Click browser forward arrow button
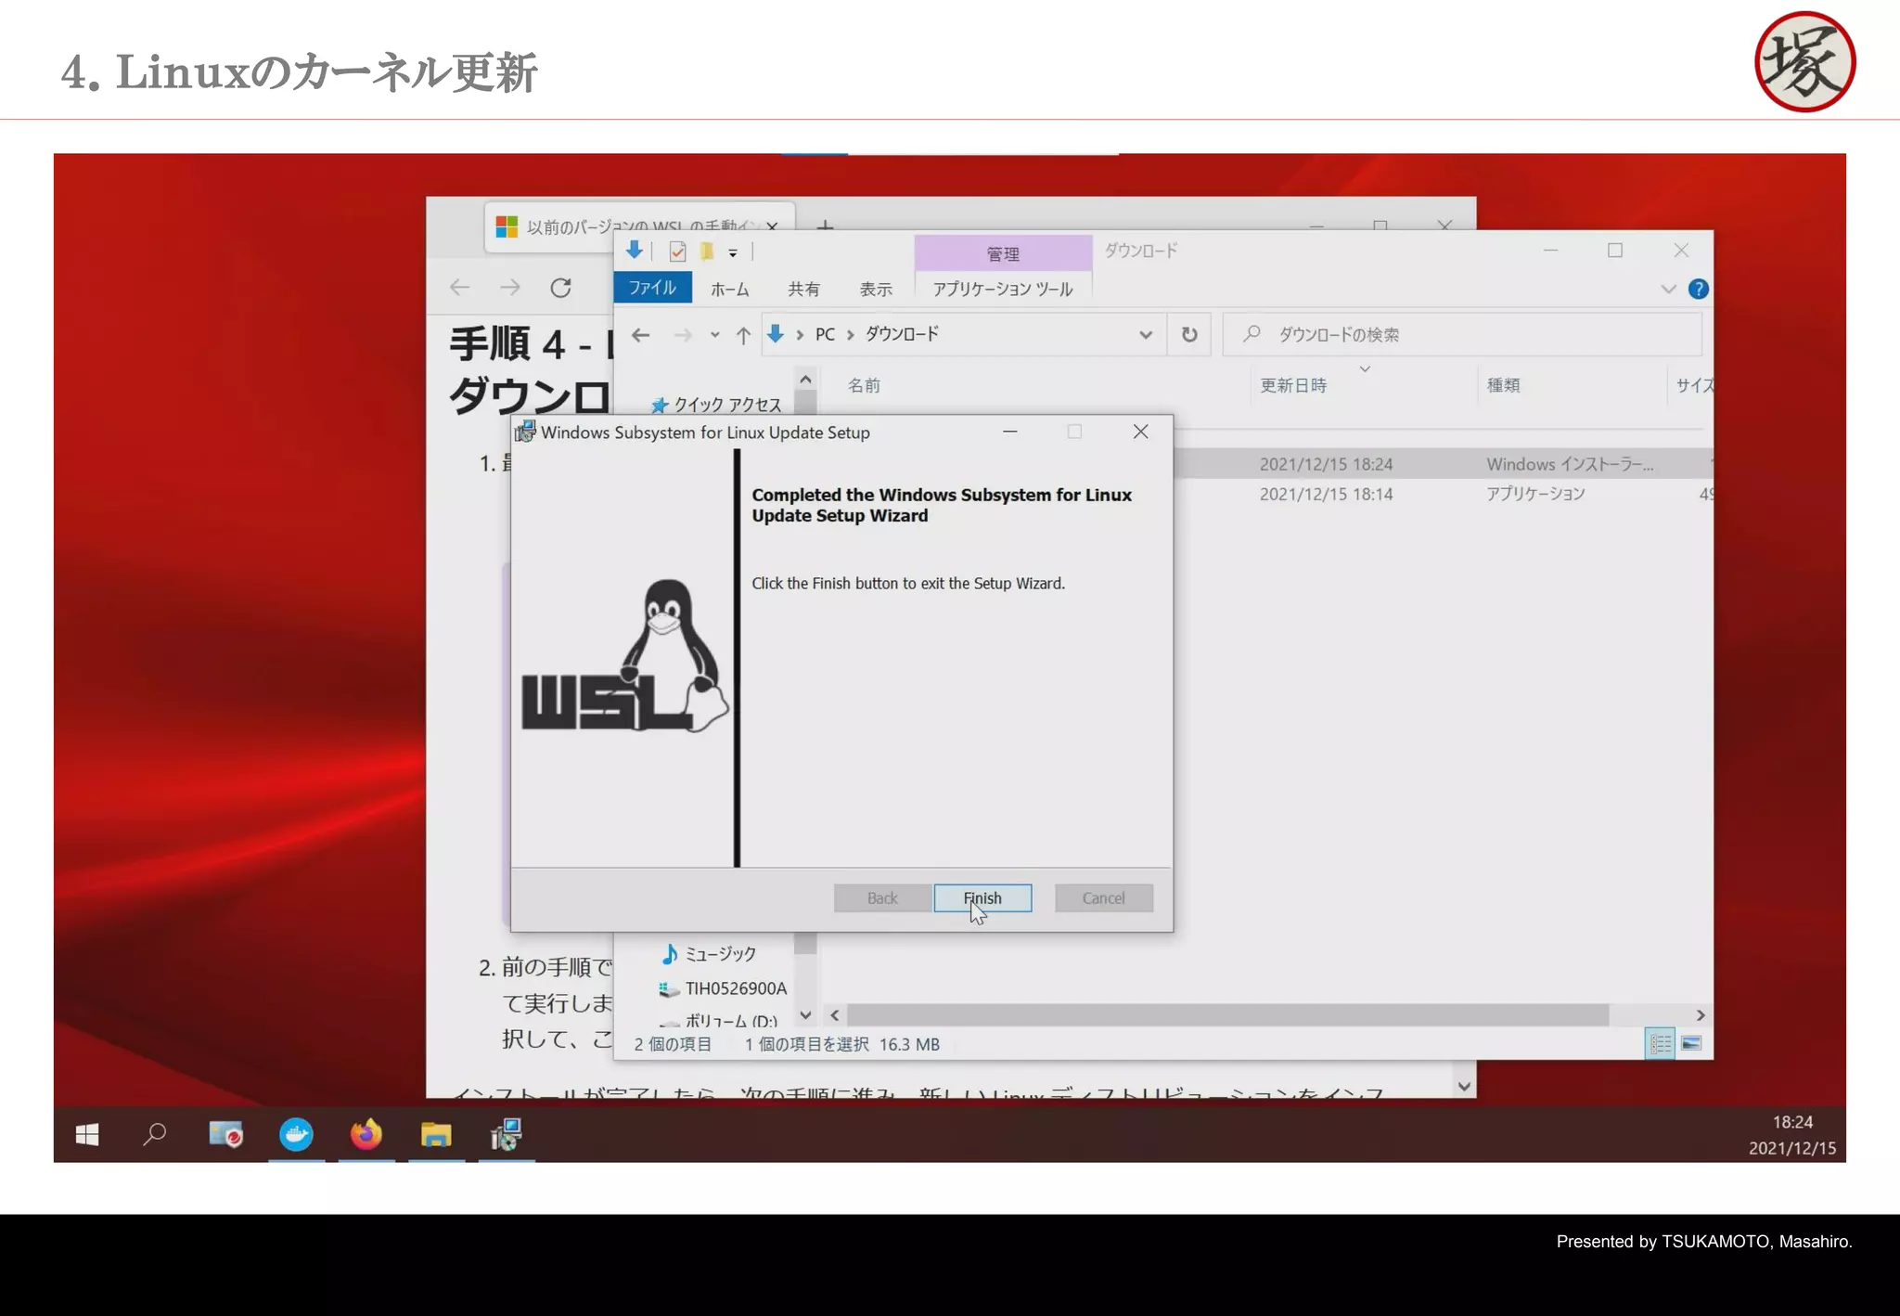1900x1316 pixels. tap(509, 288)
